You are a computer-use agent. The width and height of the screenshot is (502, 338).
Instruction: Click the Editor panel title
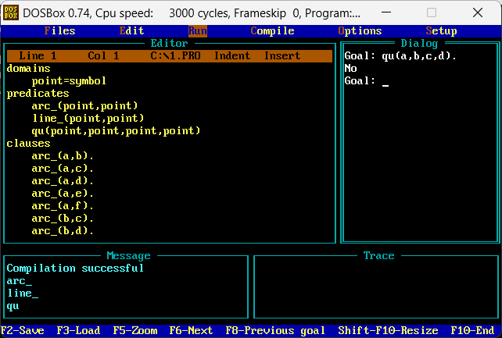(x=169, y=44)
